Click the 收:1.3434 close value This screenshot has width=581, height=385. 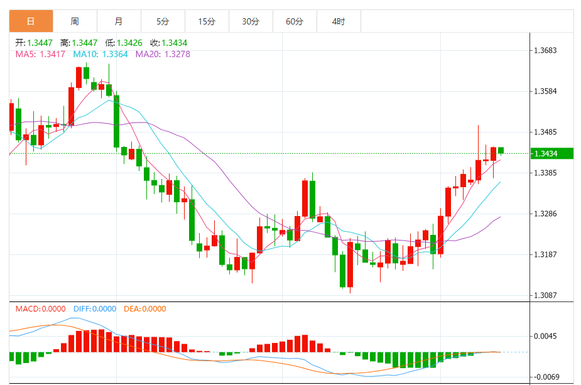168,43
